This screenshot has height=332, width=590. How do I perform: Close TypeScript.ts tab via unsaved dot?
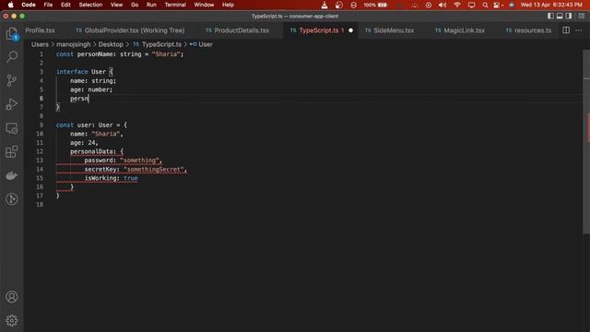350,30
